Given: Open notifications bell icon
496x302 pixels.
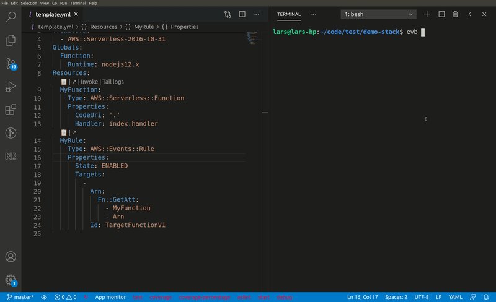Looking at the screenshot, I should [x=486, y=297].
